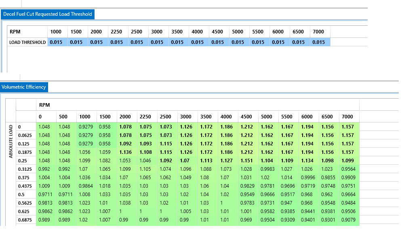Select VE cell 0.9855 at load 0.375

(x=329, y=178)
